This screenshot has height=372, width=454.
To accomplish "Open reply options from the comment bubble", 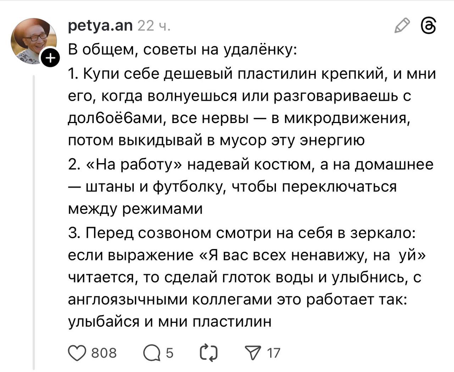I will [152, 352].
